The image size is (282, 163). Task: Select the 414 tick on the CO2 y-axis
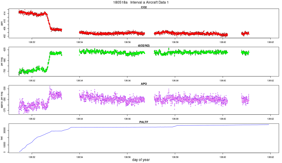(5, 13)
